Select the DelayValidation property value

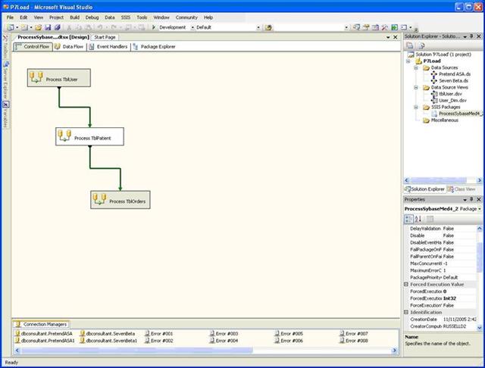[x=459, y=229]
